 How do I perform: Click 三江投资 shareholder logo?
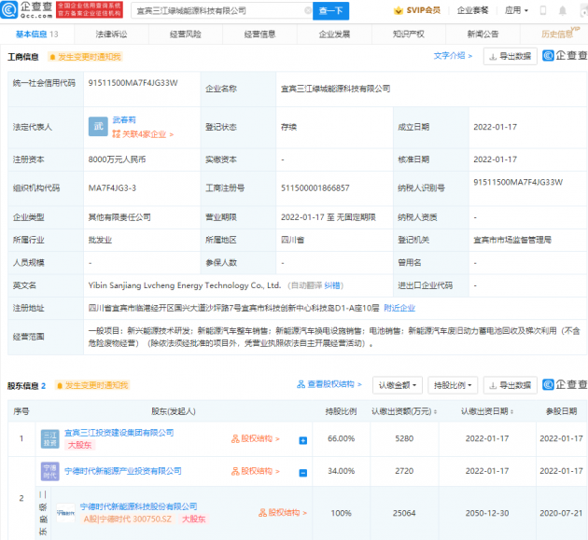click(49, 439)
